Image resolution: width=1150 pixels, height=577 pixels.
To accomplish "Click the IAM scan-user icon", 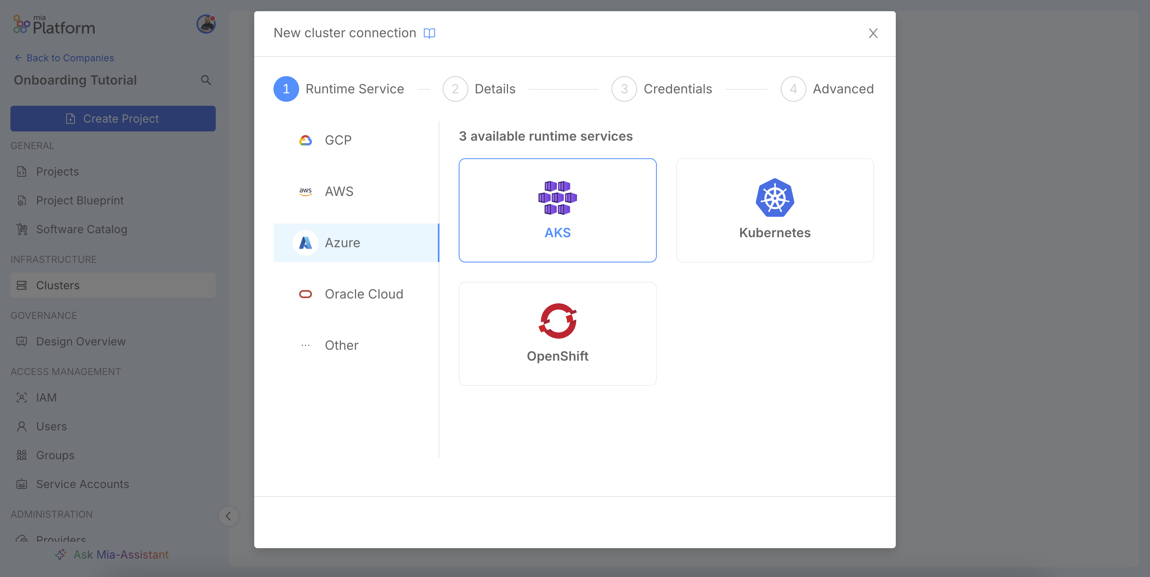I will coord(21,397).
